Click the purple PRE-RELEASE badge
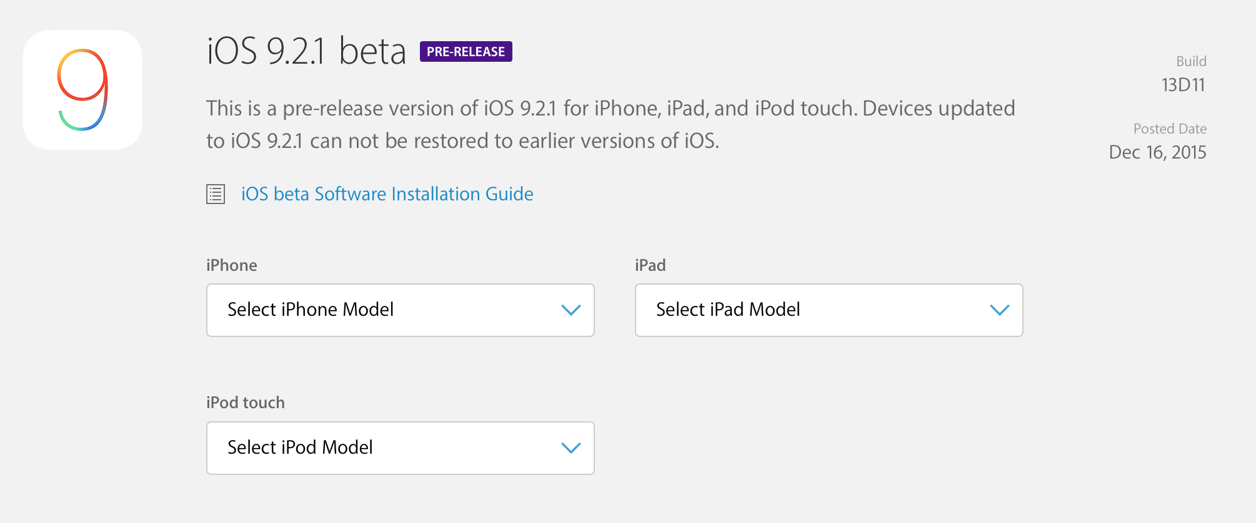The image size is (1256, 523). tap(466, 52)
